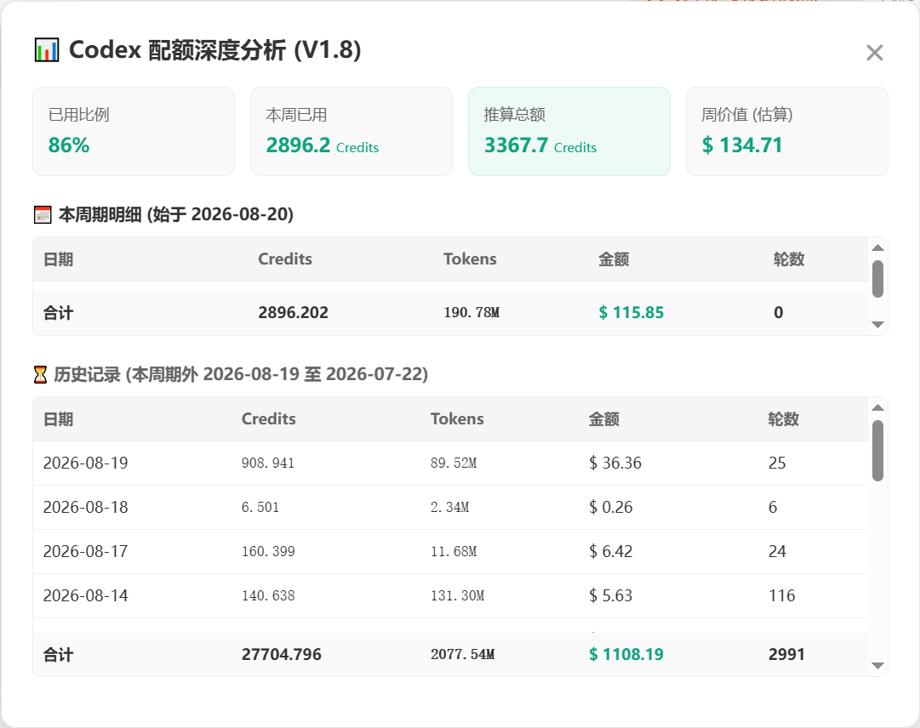Click the $ 0.26 amount

611,507
